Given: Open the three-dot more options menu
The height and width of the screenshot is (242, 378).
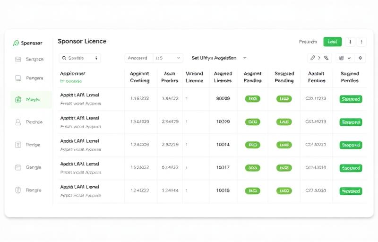Looking at the screenshot, I should point(361,42).
